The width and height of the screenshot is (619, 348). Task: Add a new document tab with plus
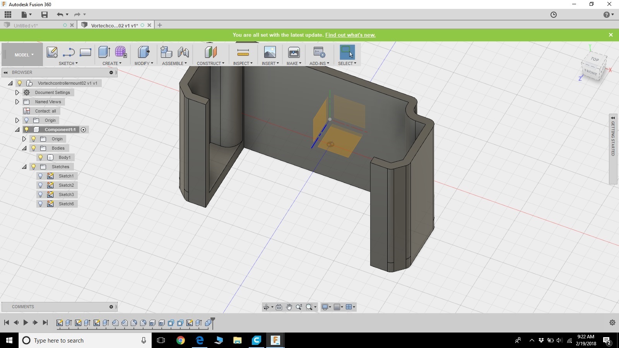(x=160, y=25)
